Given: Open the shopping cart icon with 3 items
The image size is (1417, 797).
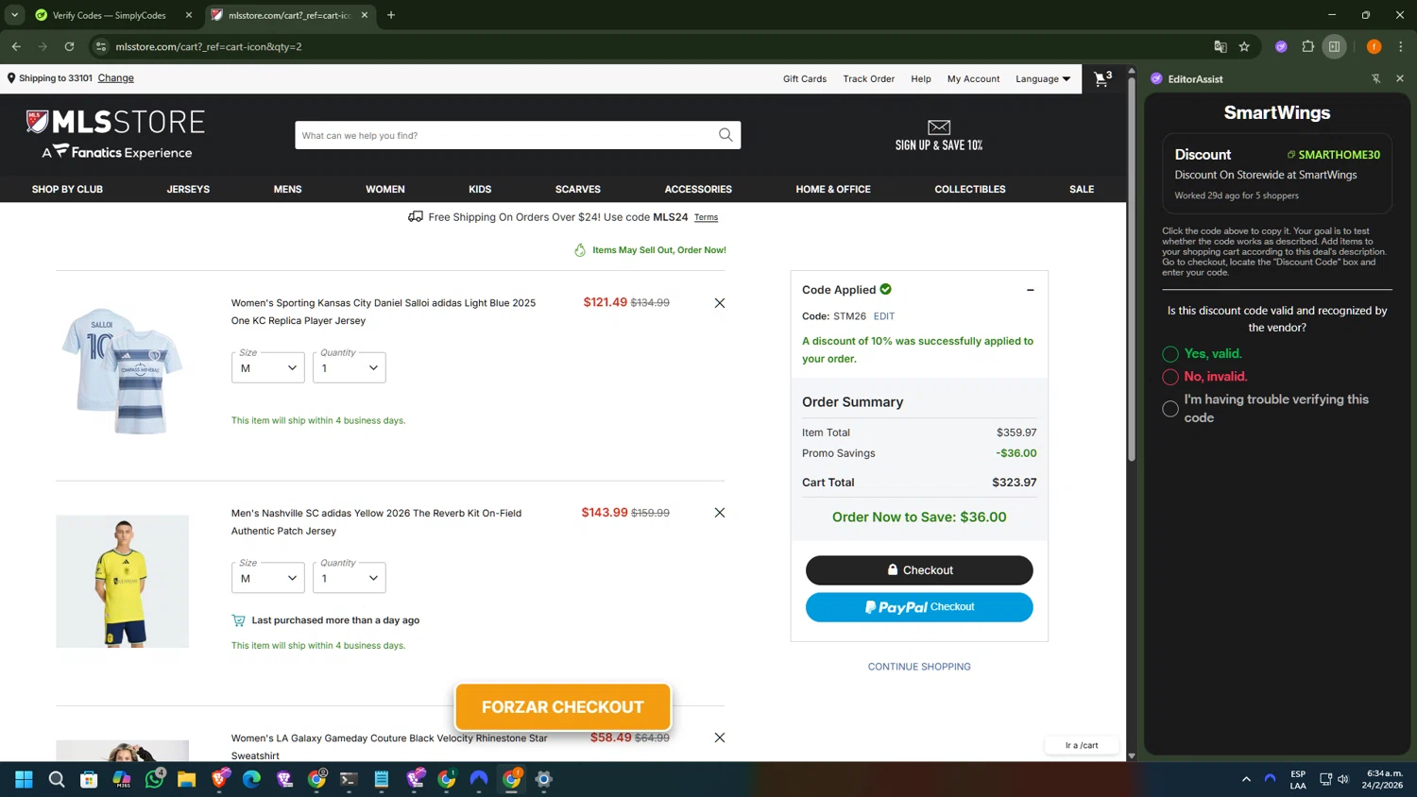Looking at the screenshot, I should 1102,78.
